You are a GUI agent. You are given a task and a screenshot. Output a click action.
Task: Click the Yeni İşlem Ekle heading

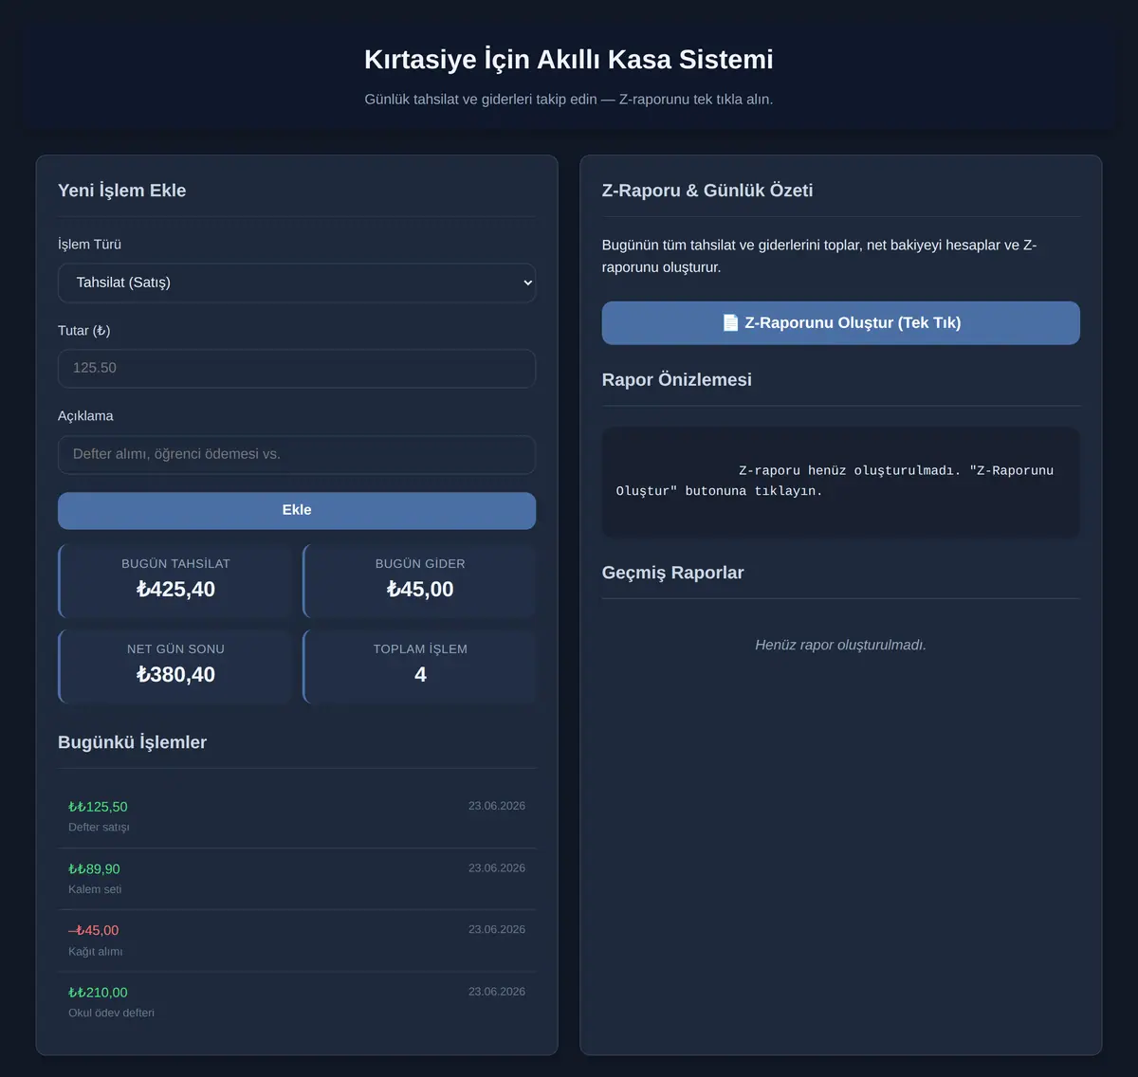[x=122, y=190]
